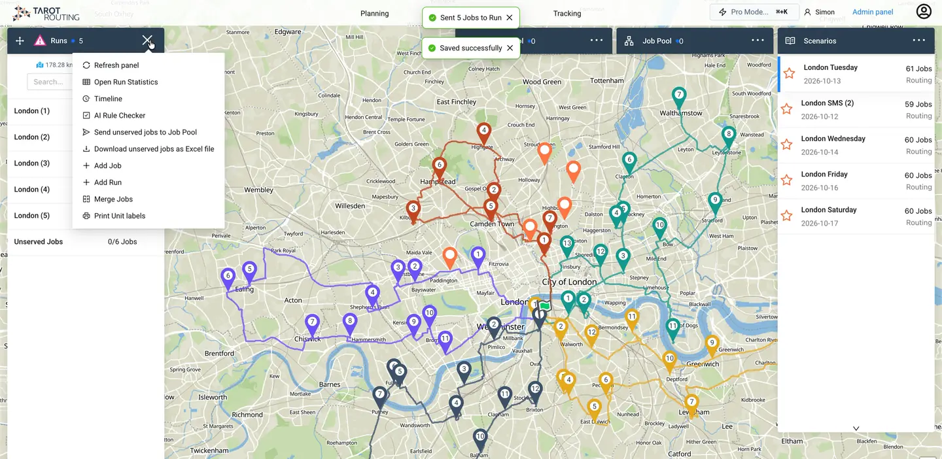This screenshot has height=459, width=942.
Task: Click teal map pin 9 near Stratford
Action: click(x=715, y=203)
